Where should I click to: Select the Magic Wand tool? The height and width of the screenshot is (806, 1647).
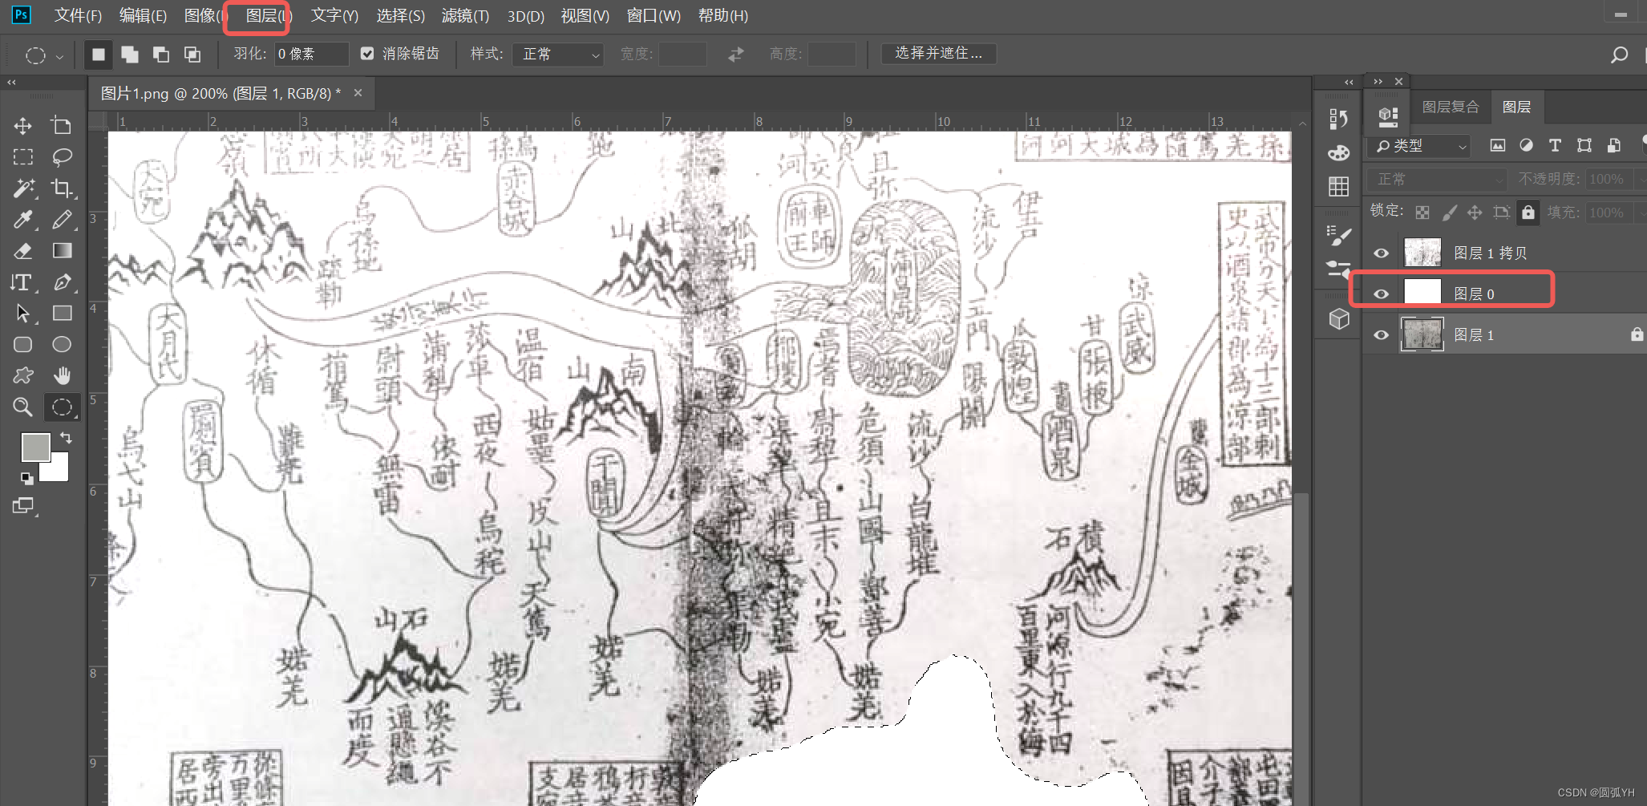[22, 188]
